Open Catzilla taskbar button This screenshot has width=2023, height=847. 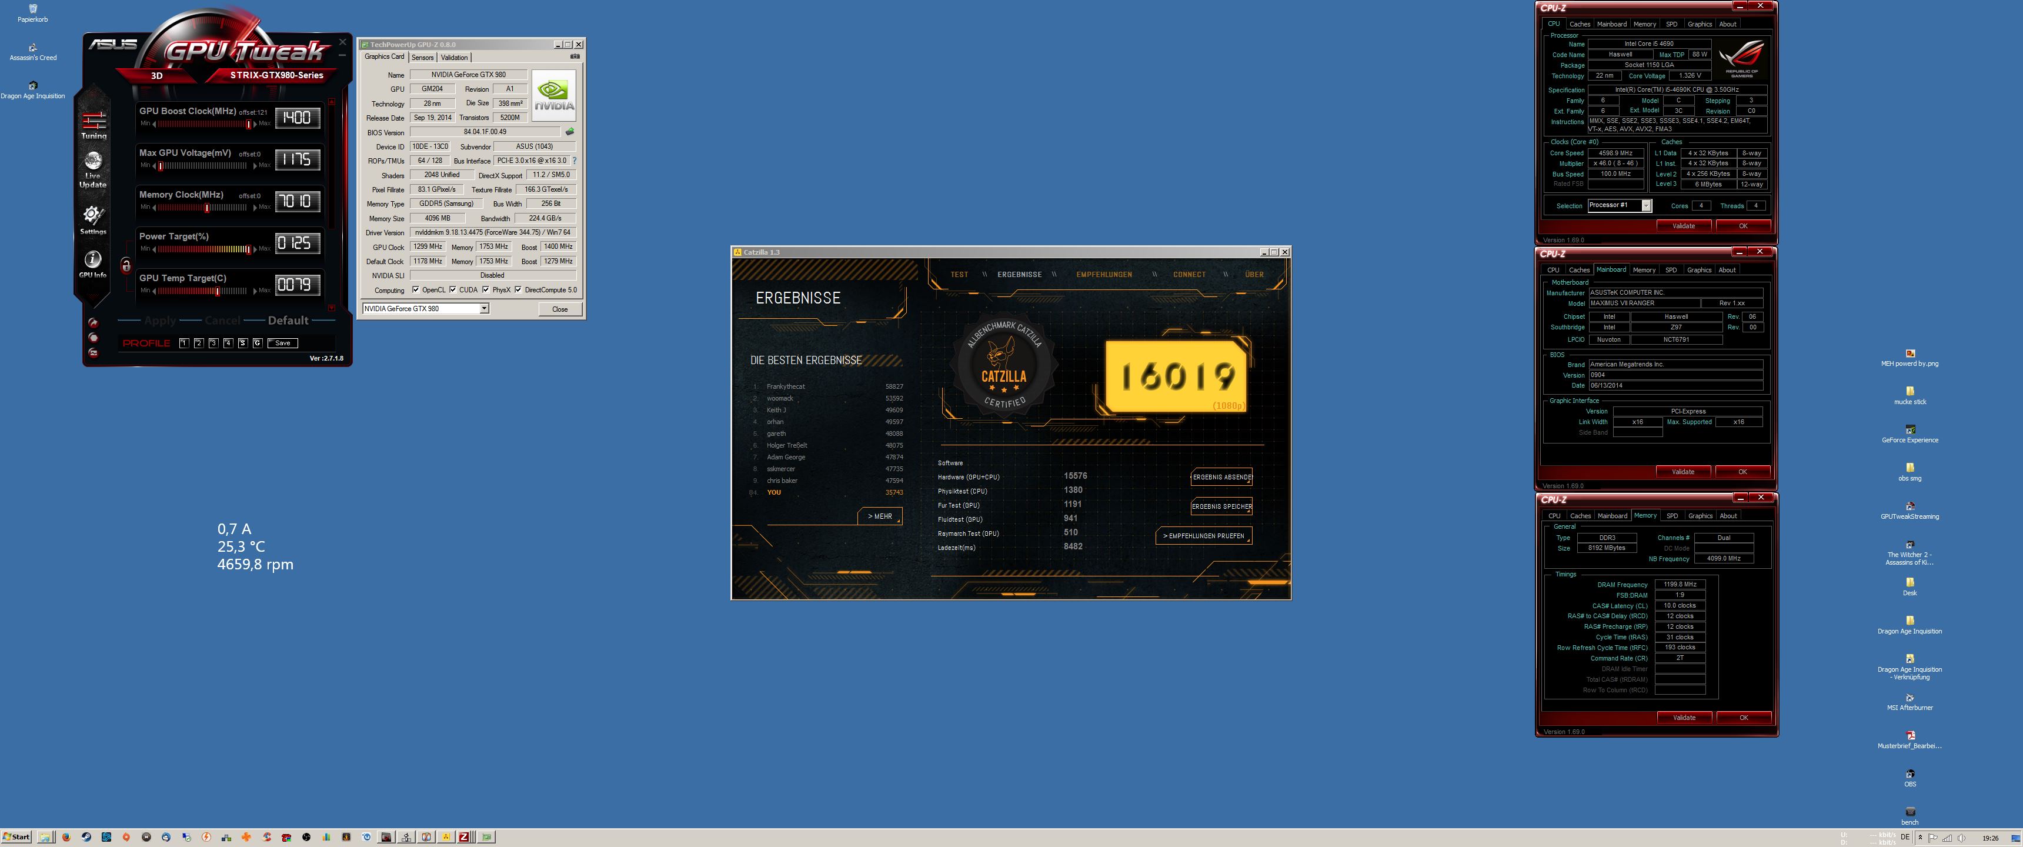[446, 838]
